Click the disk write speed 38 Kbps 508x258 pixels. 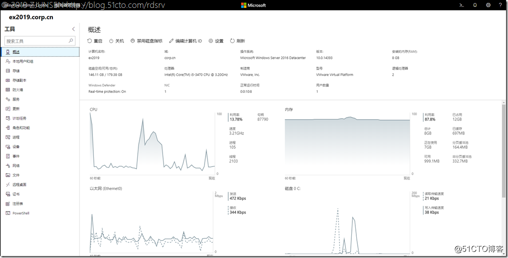pos(432,213)
